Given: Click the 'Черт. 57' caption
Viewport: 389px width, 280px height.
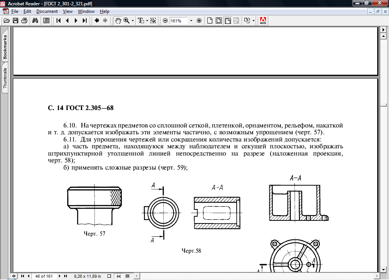Looking at the screenshot, I should pyautogui.click(x=95, y=234).
